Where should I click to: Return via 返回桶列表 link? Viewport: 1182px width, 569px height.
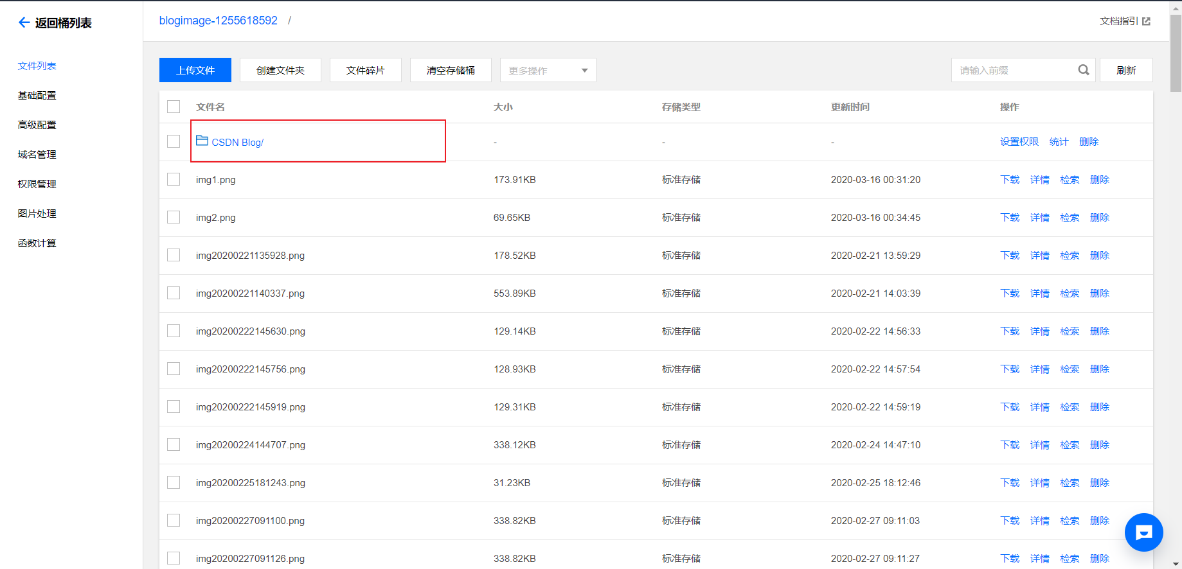point(63,22)
